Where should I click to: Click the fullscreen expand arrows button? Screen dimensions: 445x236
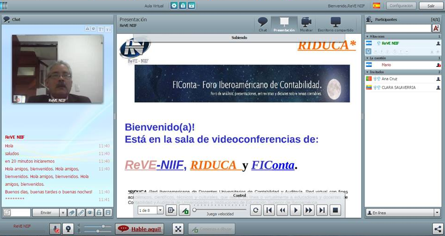[178, 229]
